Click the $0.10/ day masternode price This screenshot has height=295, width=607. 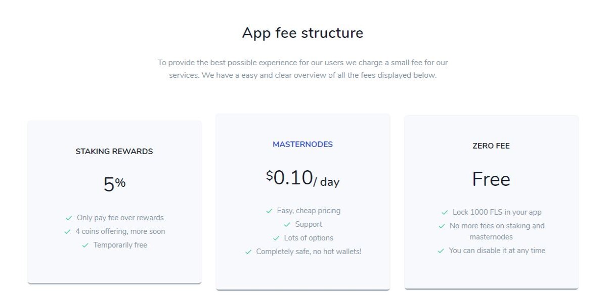click(302, 178)
